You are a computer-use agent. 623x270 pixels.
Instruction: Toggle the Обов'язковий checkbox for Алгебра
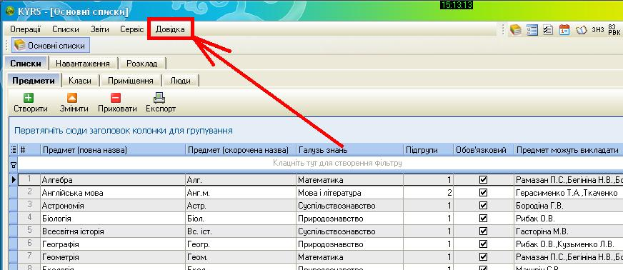(484, 180)
